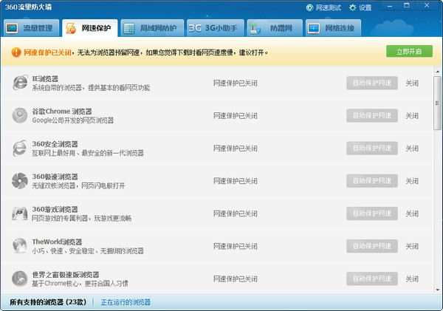Go to the 防蹭网 tab
The height and width of the screenshot is (311, 443).
coord(275,28)
